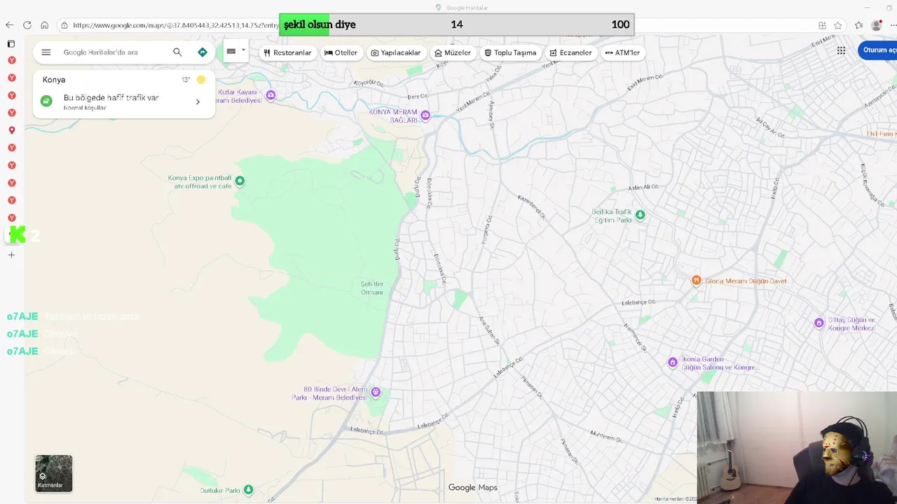Expand the Konya traffic info chevron

(x=198, y=102)
